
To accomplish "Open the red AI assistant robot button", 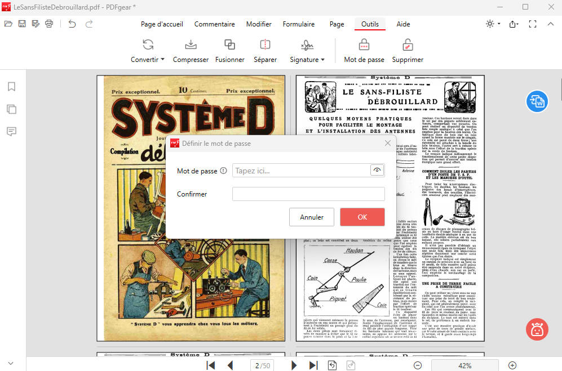I will 537,329.
